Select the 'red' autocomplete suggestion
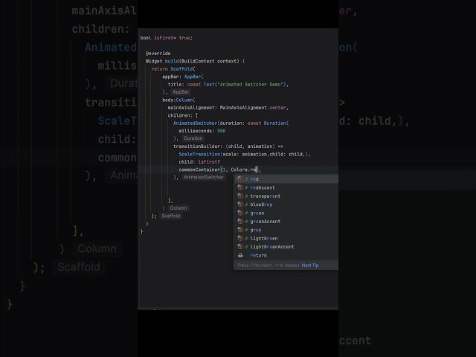The height and width of the screenshot is (357, 476). (286, 179)
